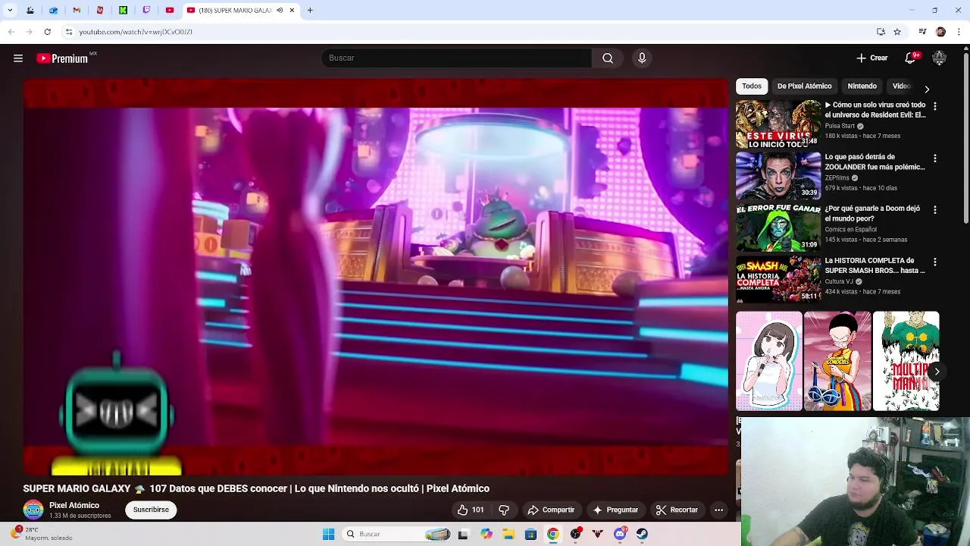Bookmark this page with star icon

tap(897, 32)
